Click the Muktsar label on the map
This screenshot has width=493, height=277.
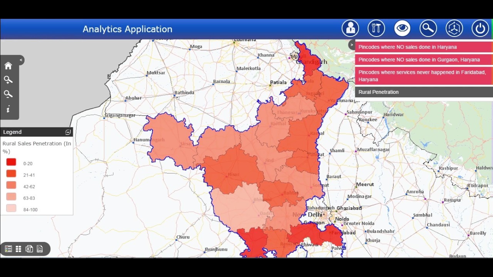coord(156,73)
